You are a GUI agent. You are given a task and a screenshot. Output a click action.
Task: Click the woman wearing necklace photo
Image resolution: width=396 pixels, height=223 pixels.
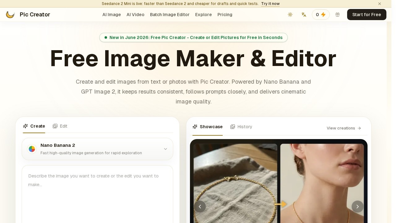(322, 183)
